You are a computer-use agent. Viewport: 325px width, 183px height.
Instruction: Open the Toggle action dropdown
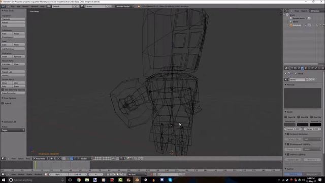click(x=13, y=130)
